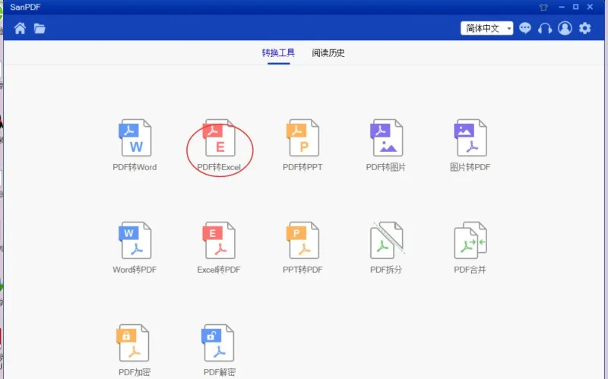Maximize the SanPDF window
The height and width of the screenshot is (379, 608).
coord(576,7)
